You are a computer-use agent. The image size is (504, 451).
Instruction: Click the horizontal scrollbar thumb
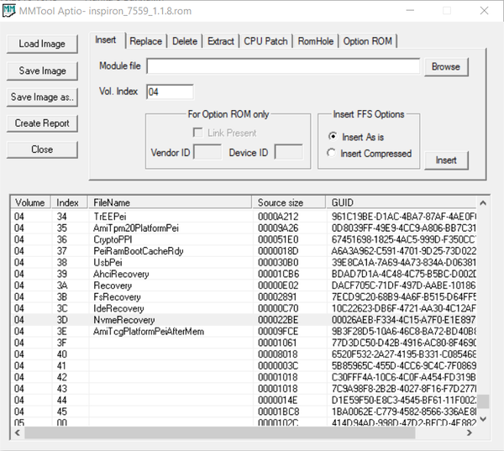[220, 433]
